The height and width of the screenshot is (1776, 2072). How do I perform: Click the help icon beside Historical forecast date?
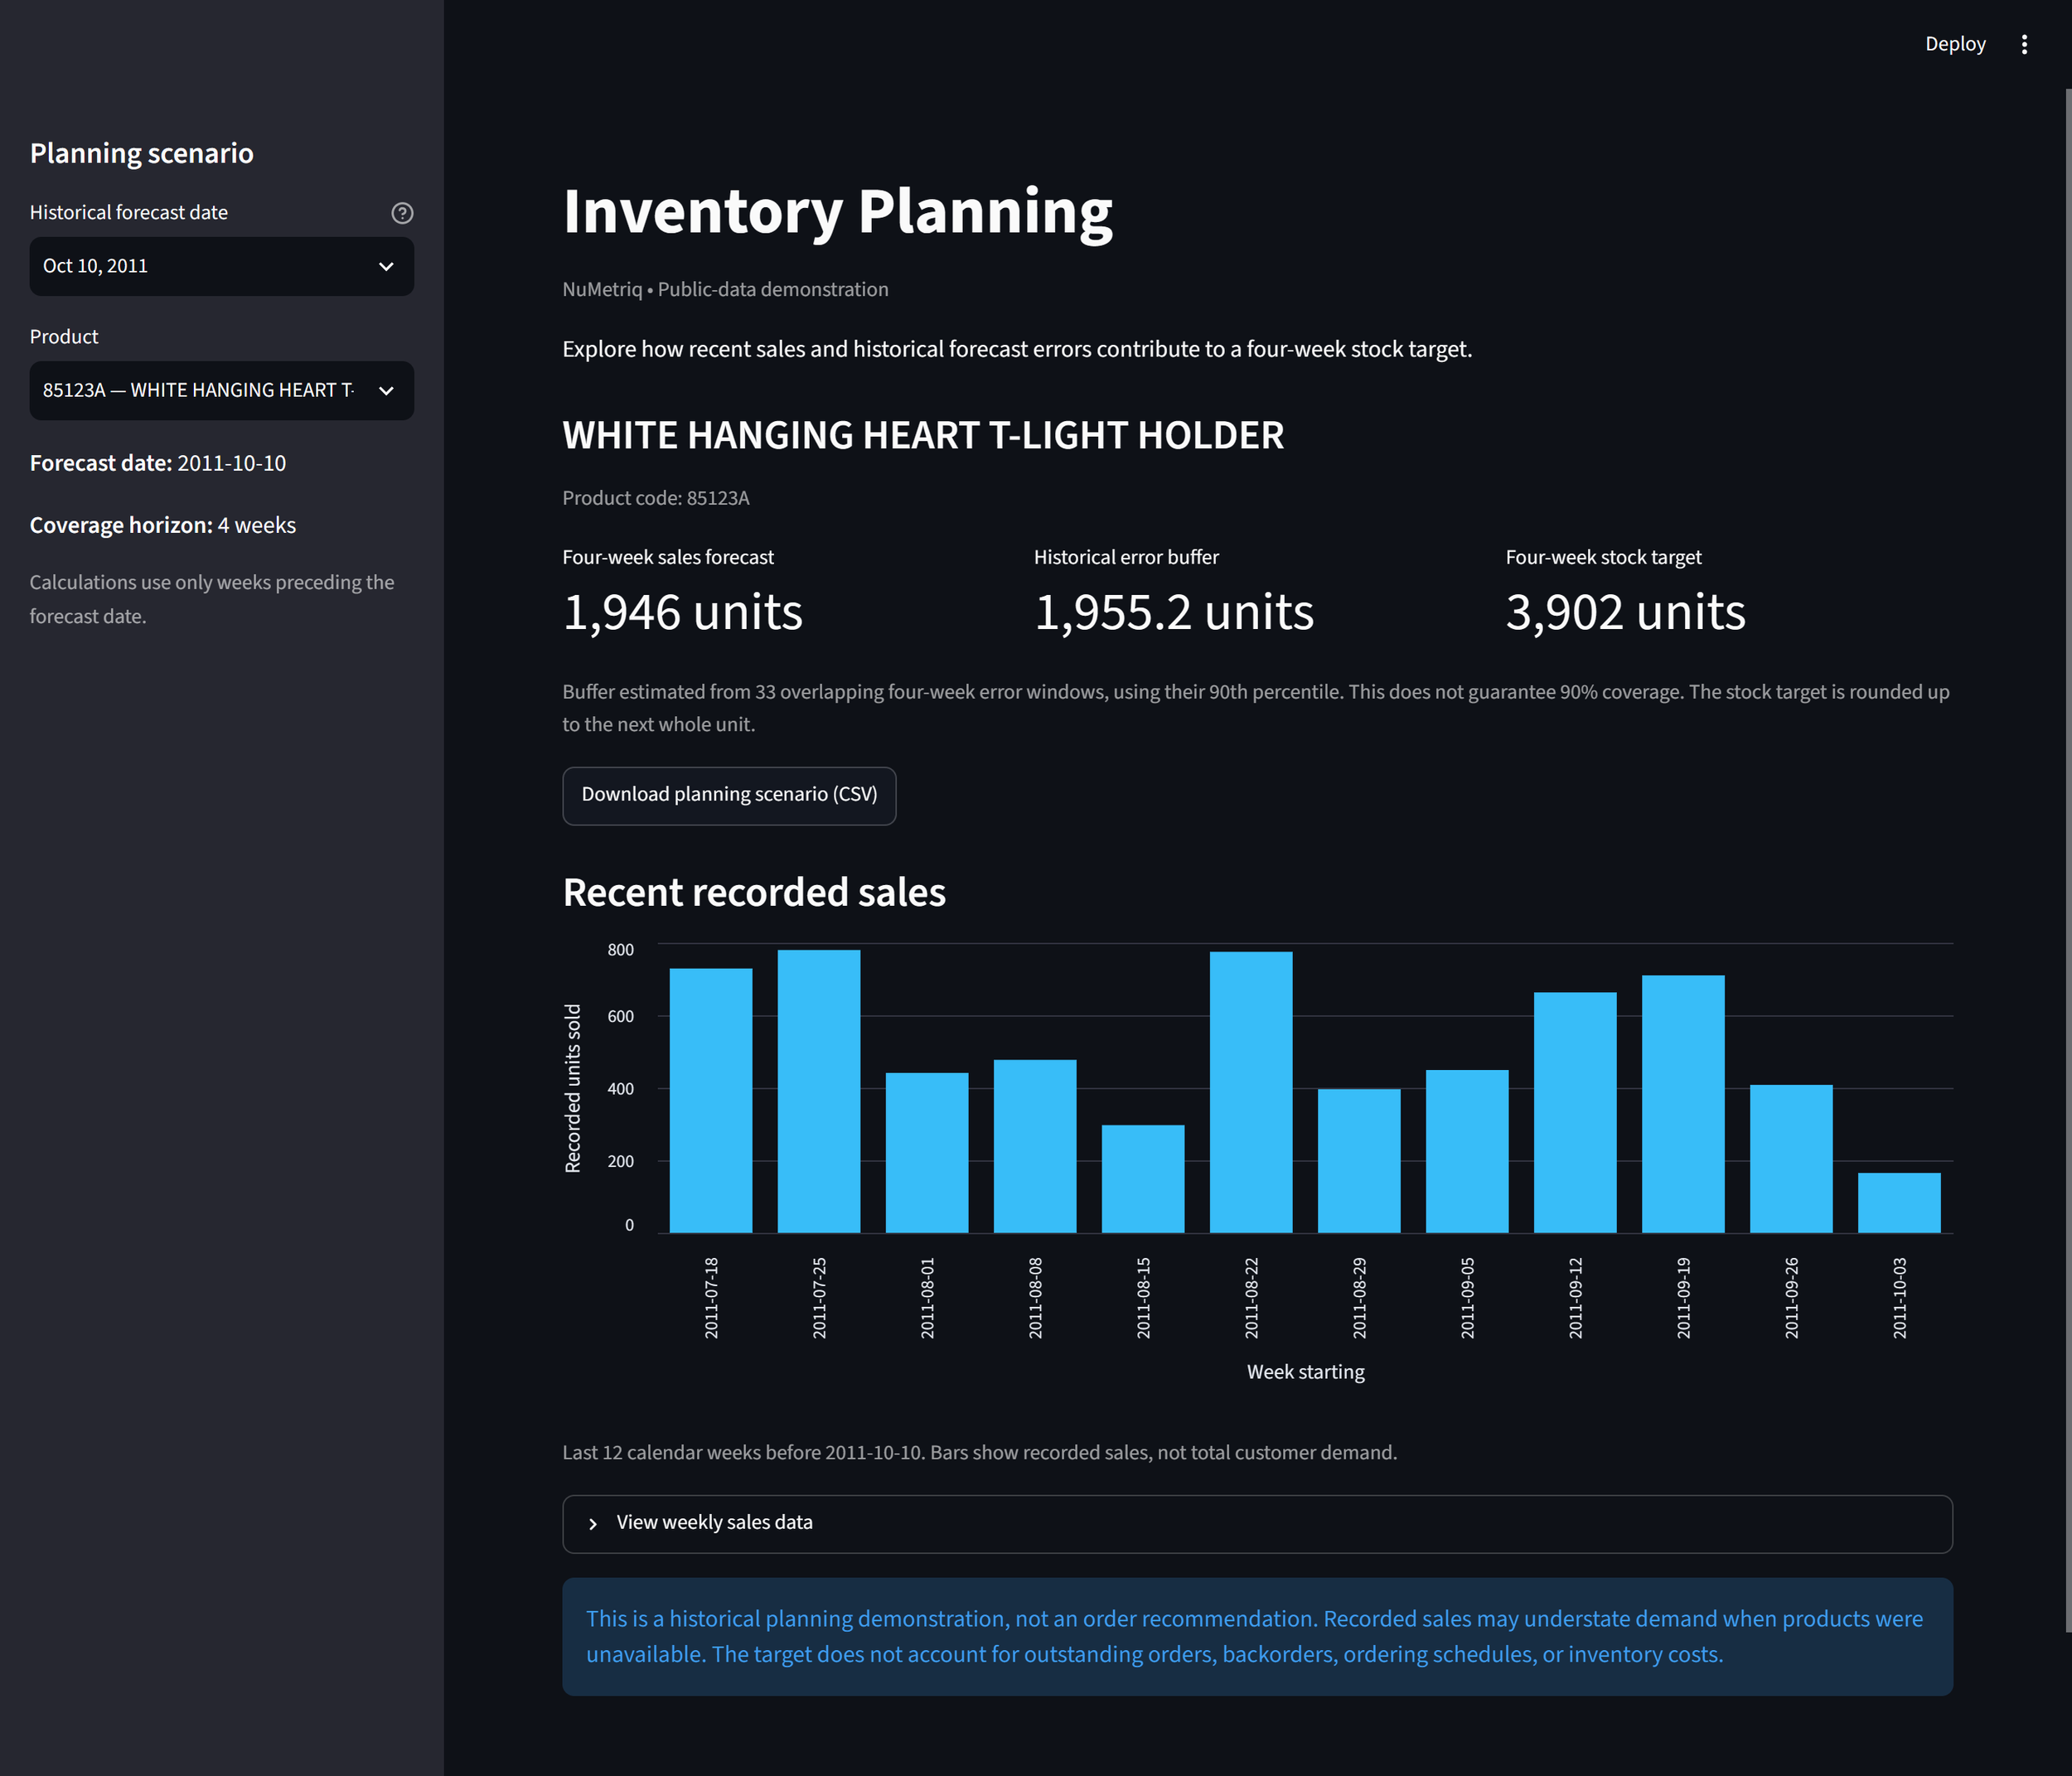402,213
